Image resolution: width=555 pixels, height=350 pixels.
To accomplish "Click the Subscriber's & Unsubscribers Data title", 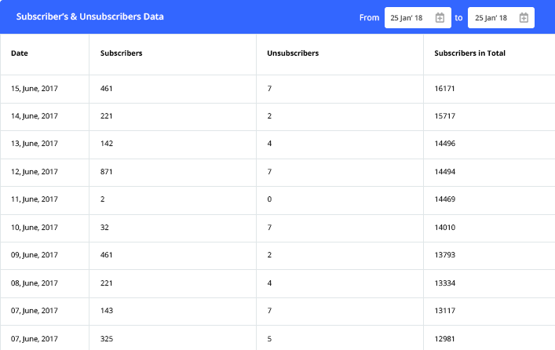I will (90, 16).
